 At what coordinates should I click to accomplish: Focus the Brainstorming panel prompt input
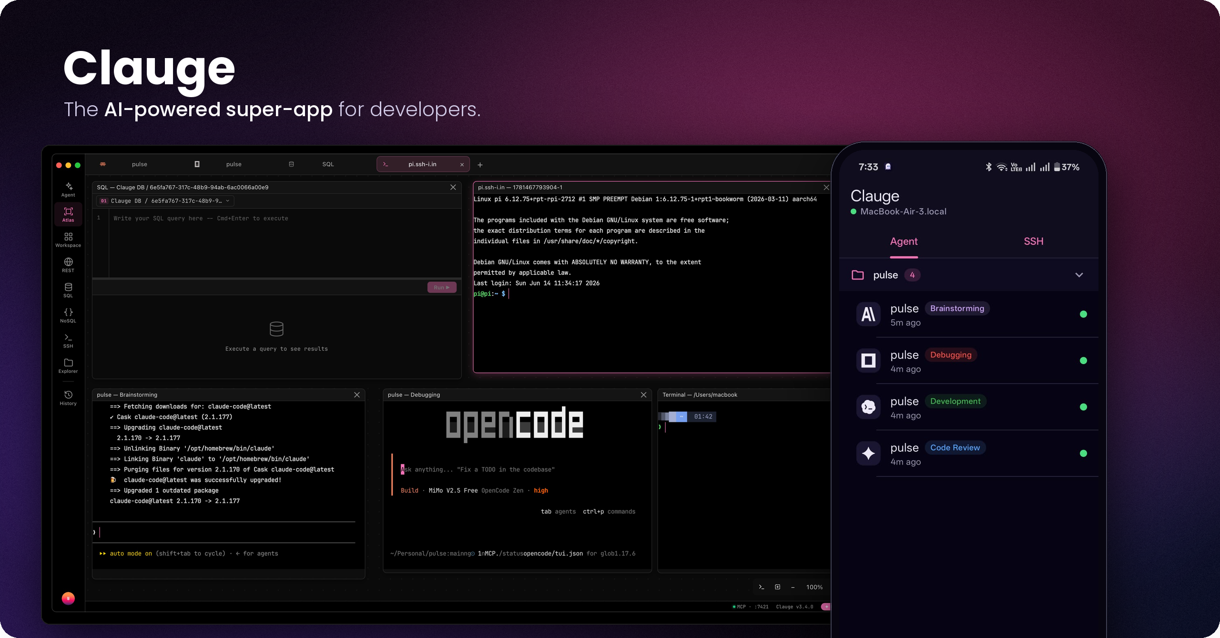[224, 532]
